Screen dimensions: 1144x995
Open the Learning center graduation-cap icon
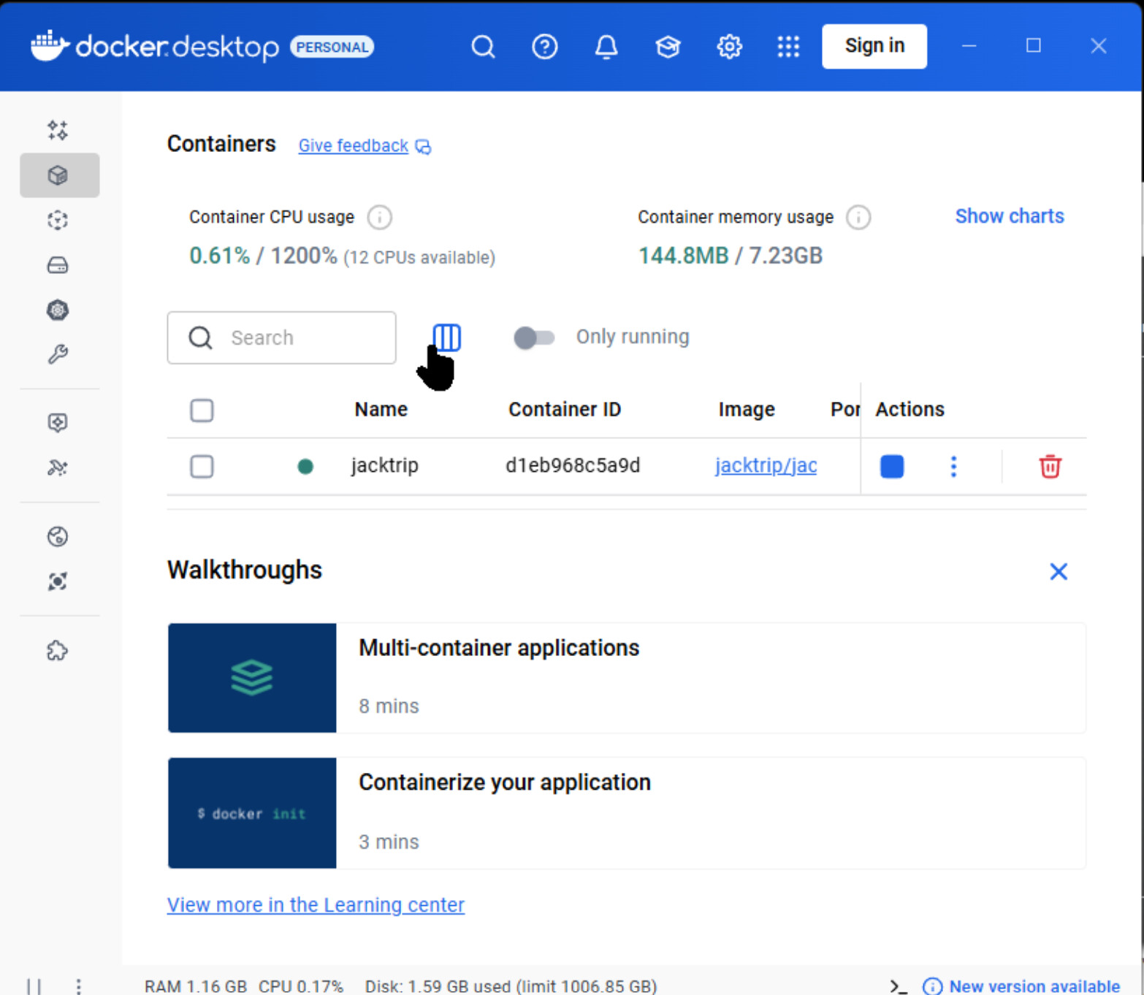click(668, 47)
